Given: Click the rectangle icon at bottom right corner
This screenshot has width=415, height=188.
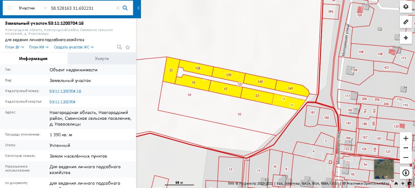Looking at the screenshot, I should [409, 183].
